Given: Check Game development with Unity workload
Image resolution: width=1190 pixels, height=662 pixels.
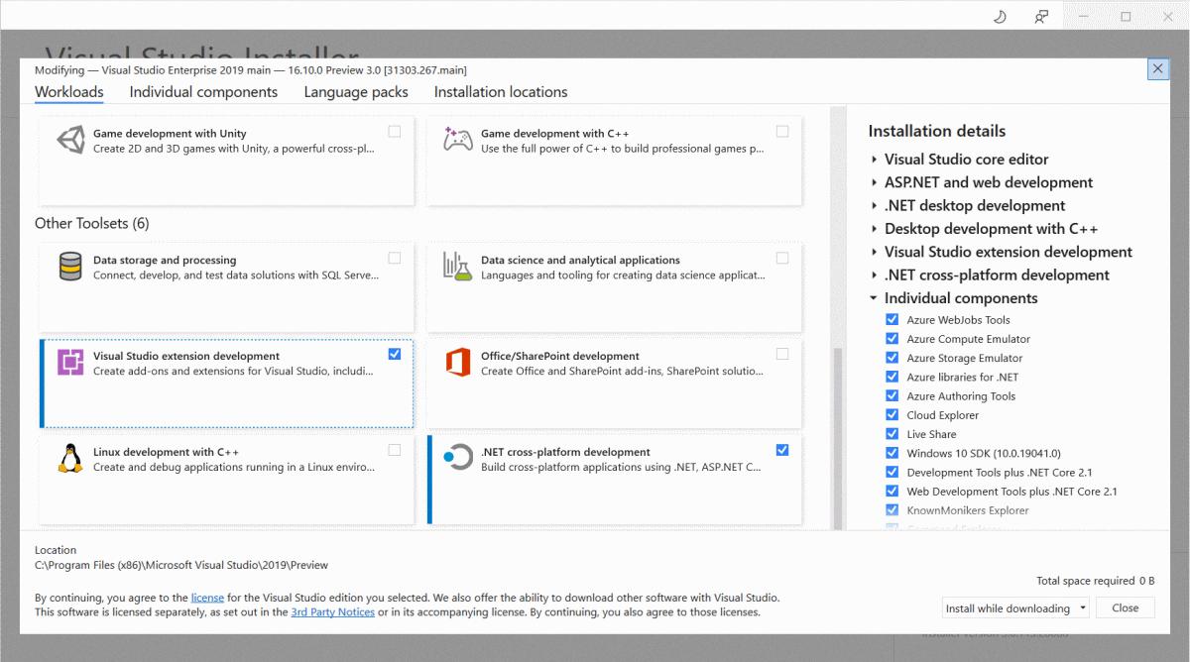Looking at the screenshot, I should [395, 132].
